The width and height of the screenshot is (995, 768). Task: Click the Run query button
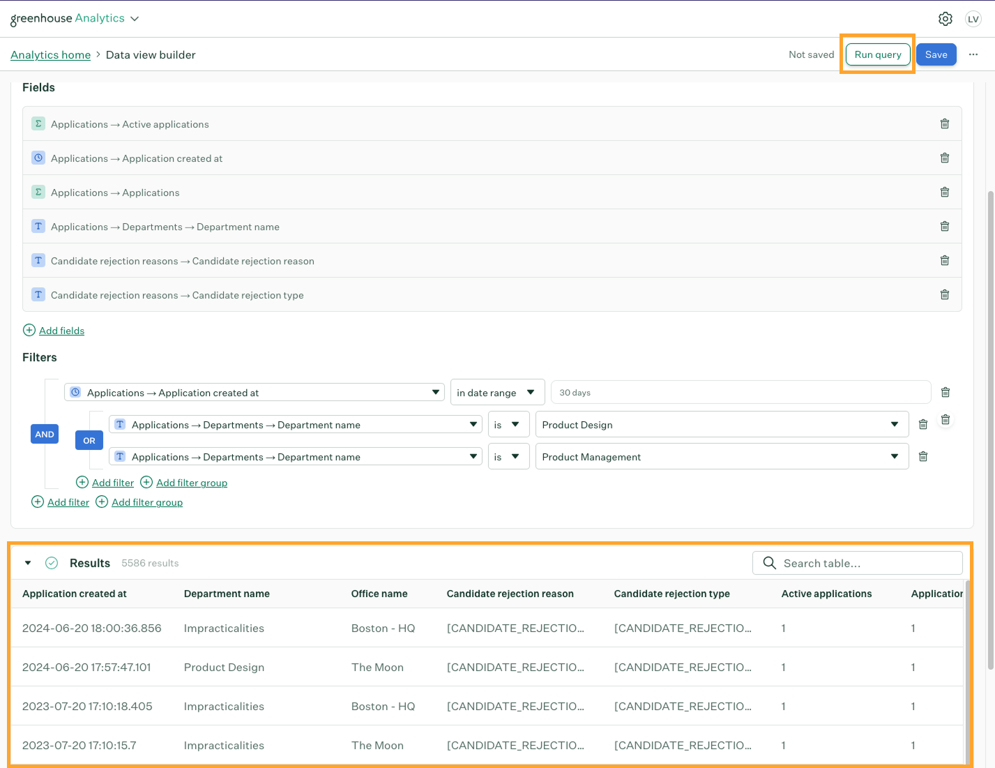click(x=878, y=54)
